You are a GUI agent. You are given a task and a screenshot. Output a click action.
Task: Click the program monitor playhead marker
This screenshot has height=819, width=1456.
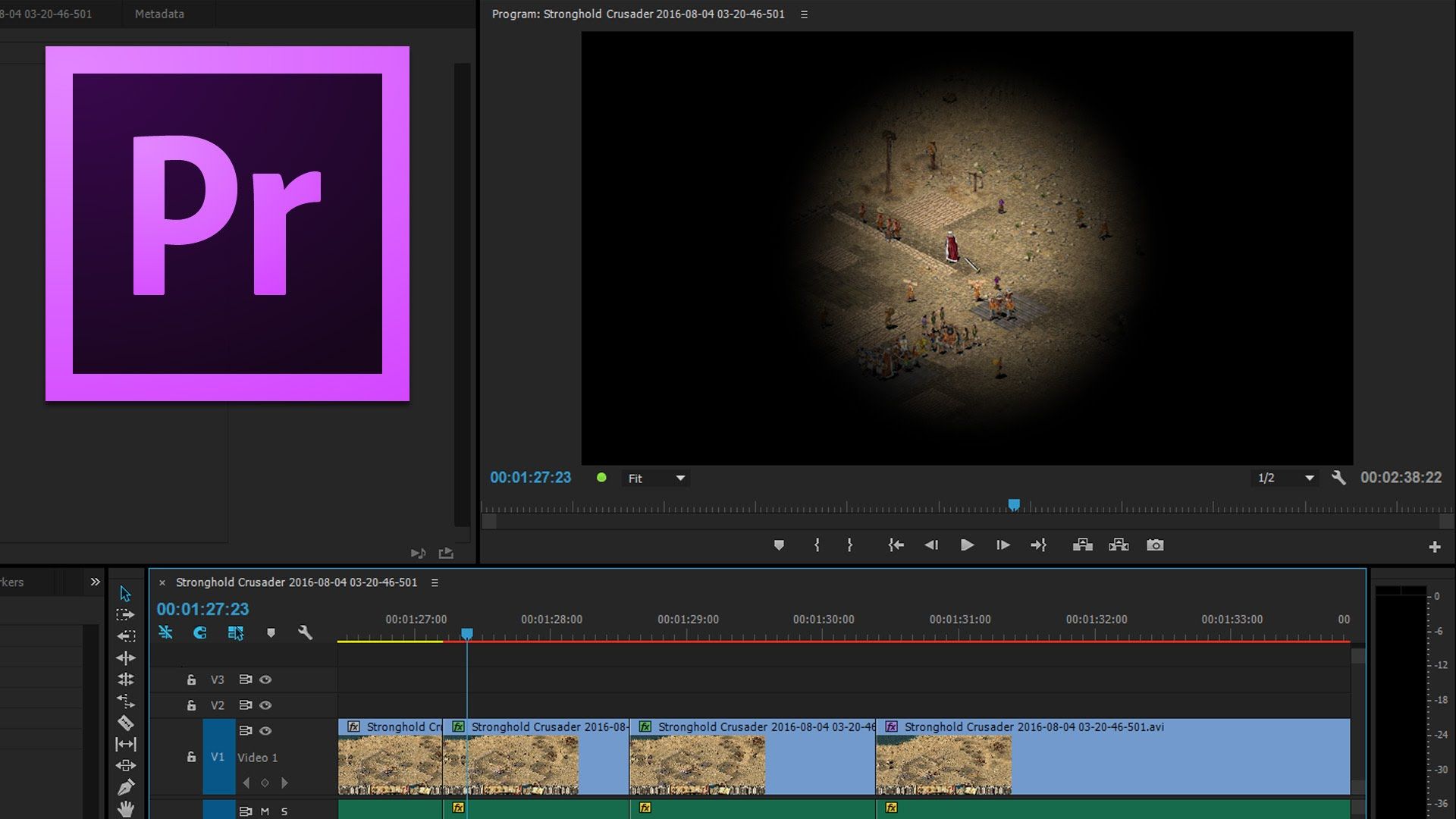pyautogui.click(x=1014, y=504)
